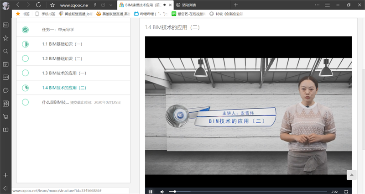
Task: Open the 爱奇艺 bookmark
Action: pyautogui.click(x=187, y=14)
